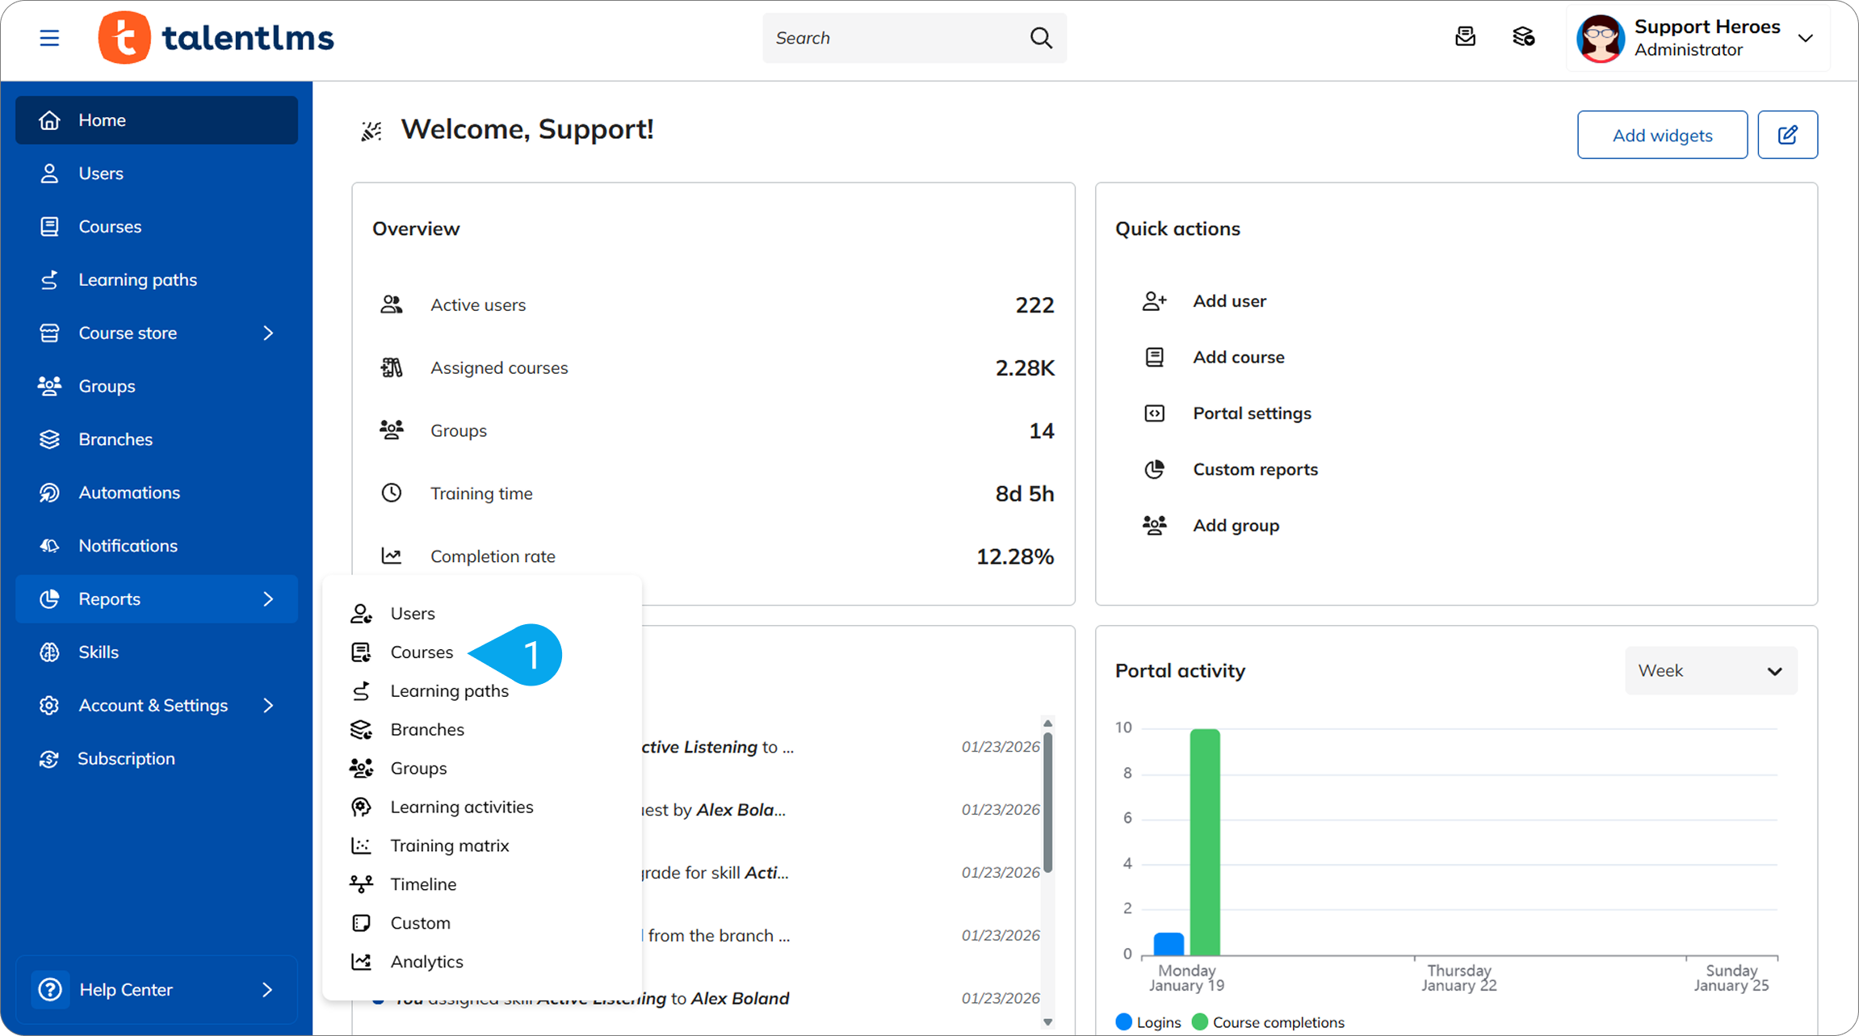Viewport: 1859px width, 1036px height.
Task: Toggle Course completions series in legend
Action: click(1268, 1022)
